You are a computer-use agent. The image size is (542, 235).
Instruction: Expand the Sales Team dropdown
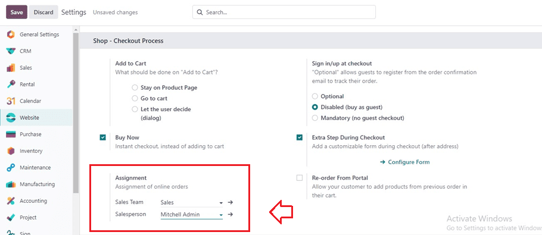[221, 203]
